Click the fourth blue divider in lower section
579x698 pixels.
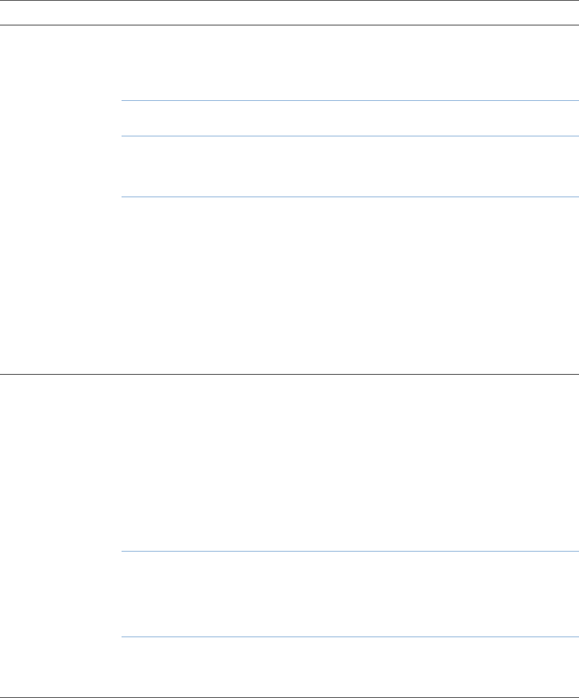pos(350,552)
